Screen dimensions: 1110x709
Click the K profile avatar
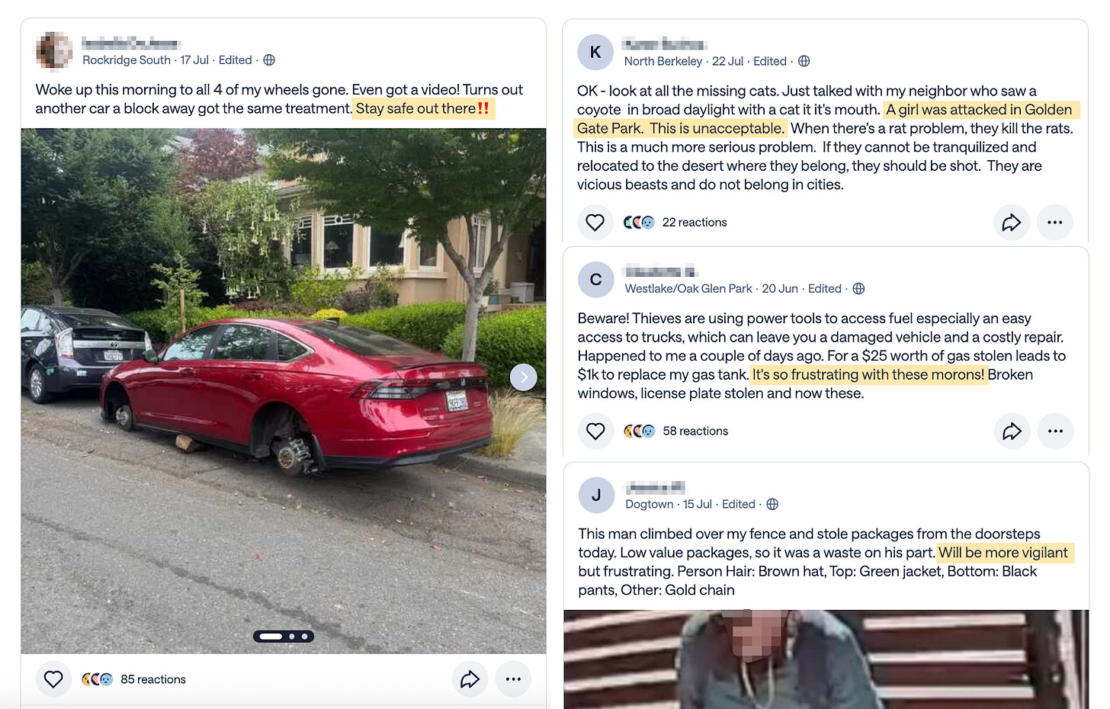(x=595, y=52)
